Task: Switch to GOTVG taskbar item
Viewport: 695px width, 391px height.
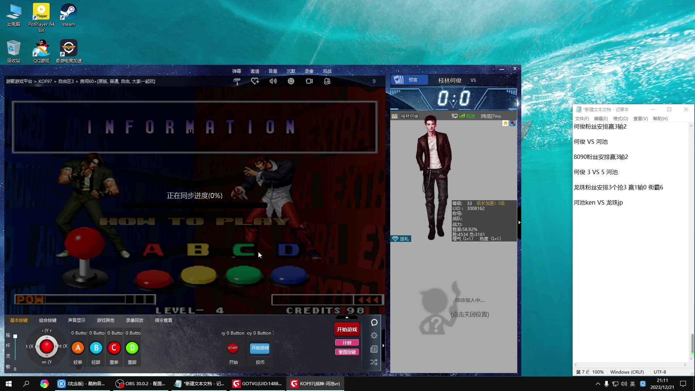Action: pyautogui.click(x=258, y=384)
